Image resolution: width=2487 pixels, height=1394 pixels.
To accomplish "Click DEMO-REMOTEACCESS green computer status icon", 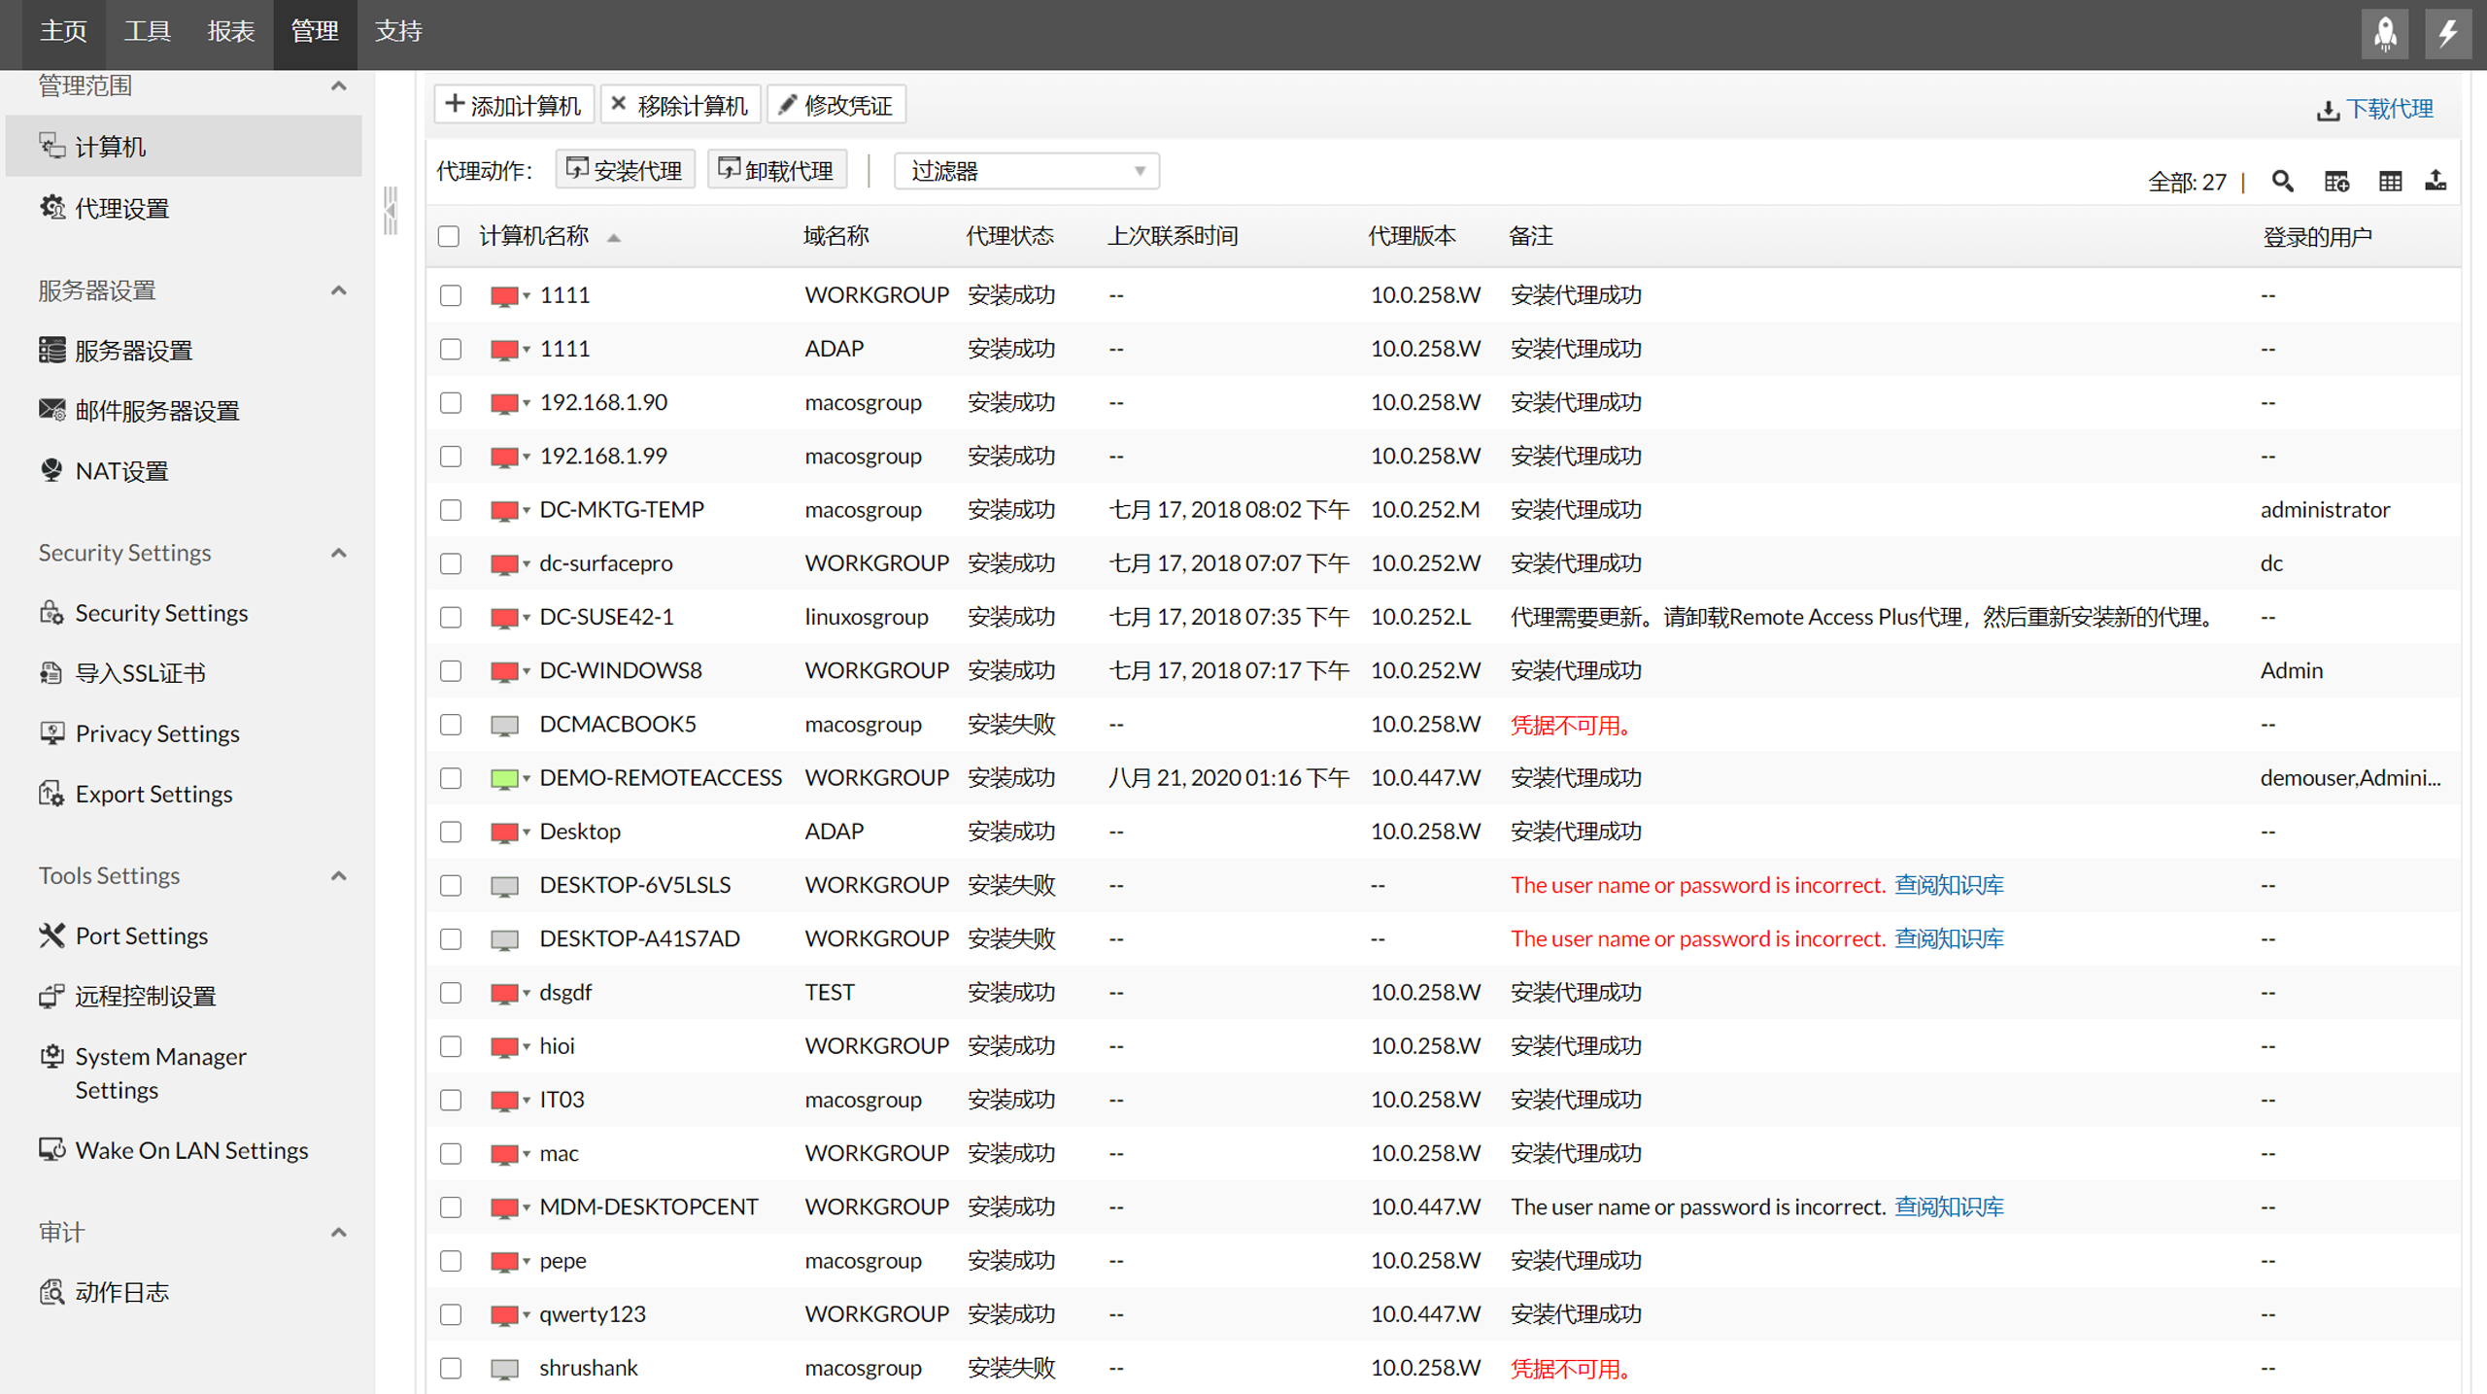I will (x=504, y=778).
